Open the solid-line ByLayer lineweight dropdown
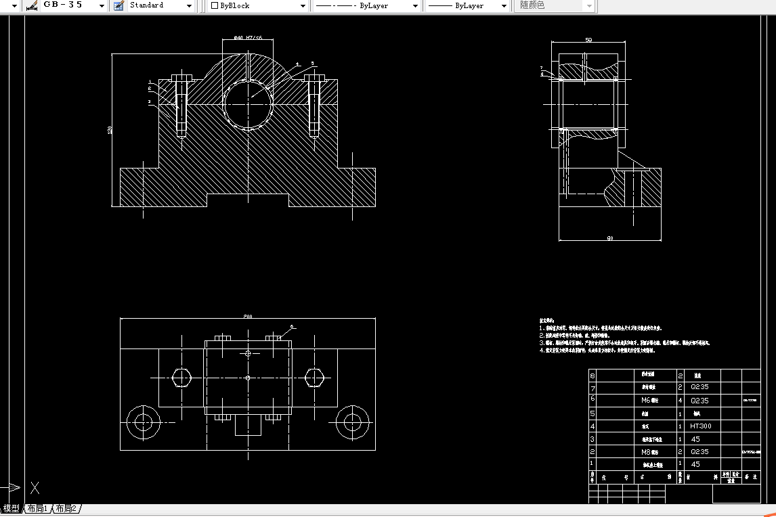 [x=504, y=5]
